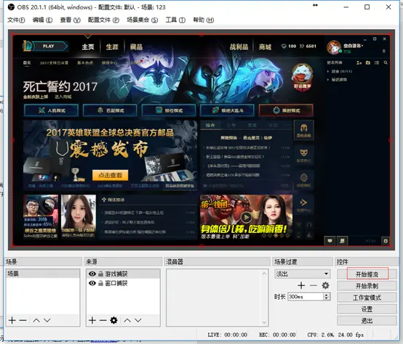Select the 极地大乱斗 game mode button
Viewport: 403px width, 344px height.
[x=227, y=110]
